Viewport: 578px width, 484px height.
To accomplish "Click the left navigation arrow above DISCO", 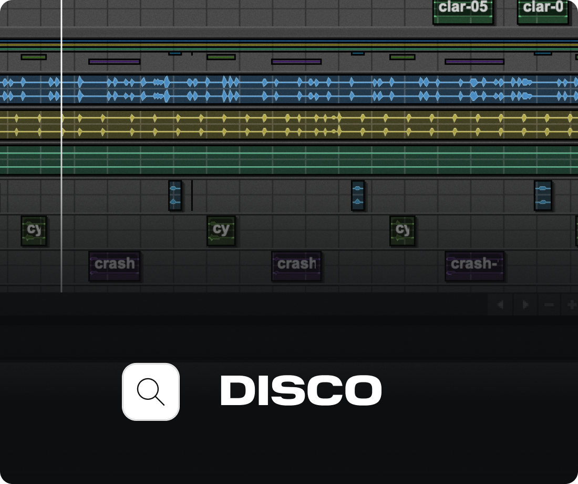I will click(500, 305).
